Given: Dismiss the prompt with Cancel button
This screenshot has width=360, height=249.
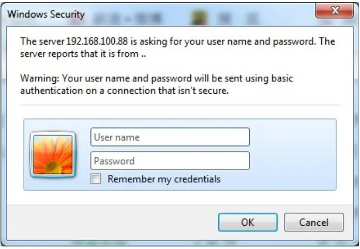Looking at the screenshot, I should (x=314, y=222).
